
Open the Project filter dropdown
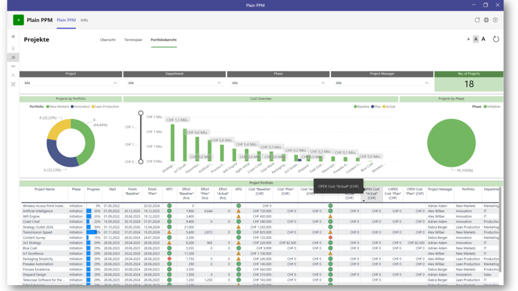pyautogui.click(x=70, y=83)
